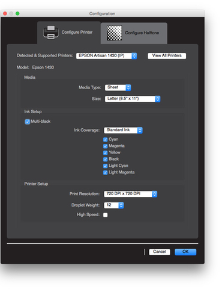Click the Droplet Weight stepper arrows
Image resolution: width=222 pixels, height=289 pixels.
tap(121, 205)
